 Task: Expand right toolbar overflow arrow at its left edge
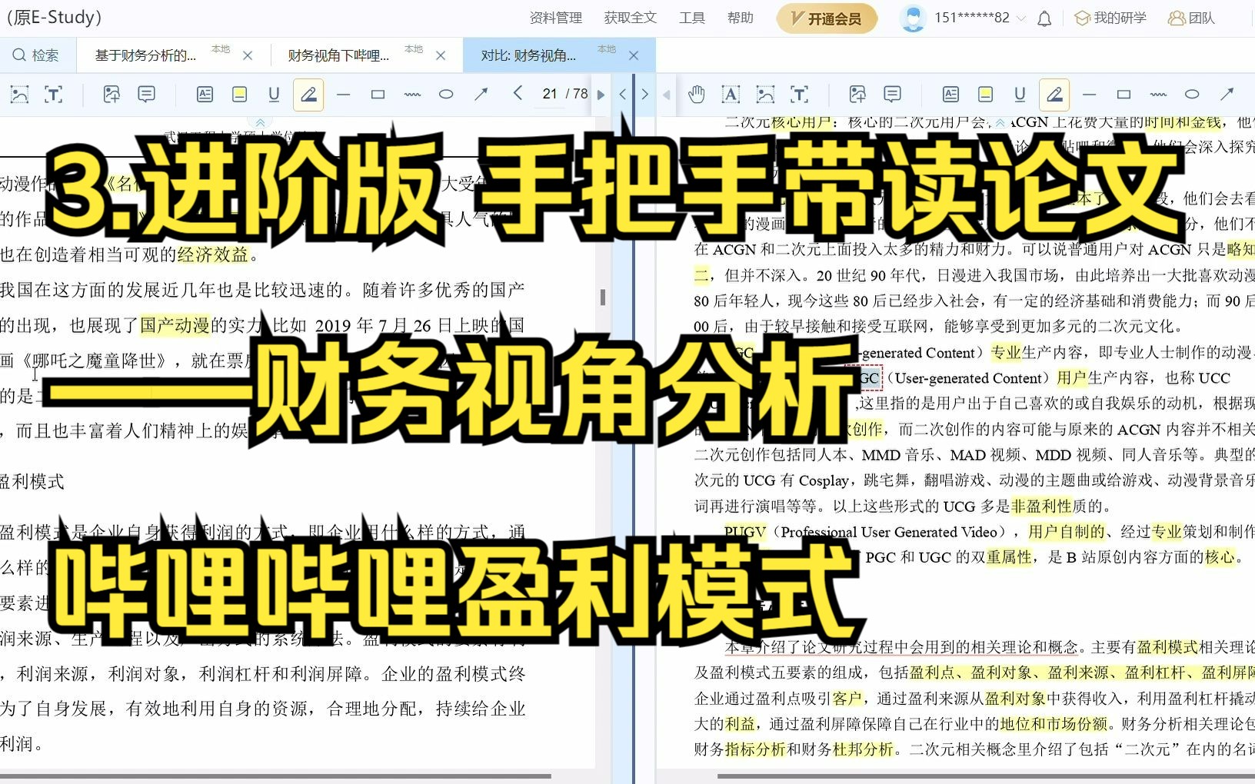pos(667,95)
